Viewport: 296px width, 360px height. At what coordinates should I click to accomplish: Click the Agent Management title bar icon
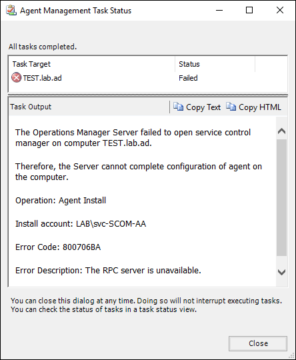click(11, 10)
